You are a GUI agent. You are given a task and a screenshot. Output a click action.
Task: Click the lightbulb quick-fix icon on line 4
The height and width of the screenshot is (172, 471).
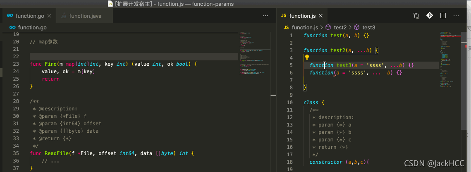click(307, 57)
